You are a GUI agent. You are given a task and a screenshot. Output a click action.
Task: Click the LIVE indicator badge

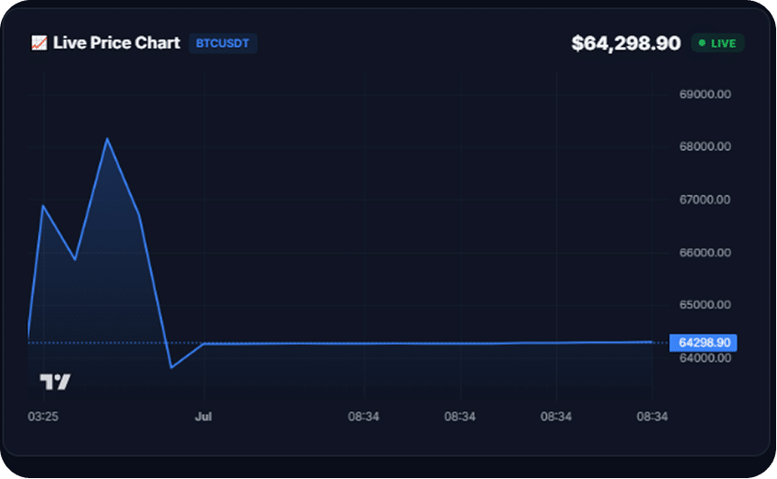coord(717,43)
